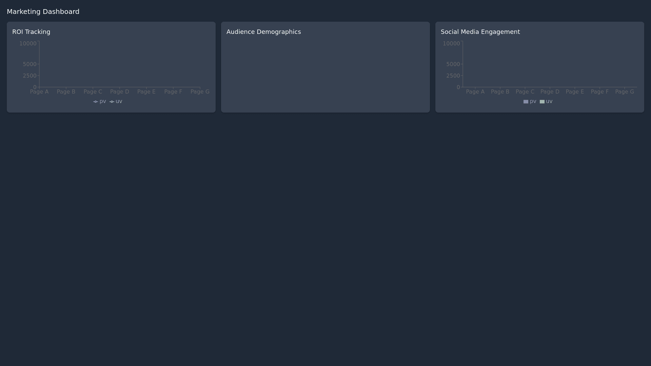This screenshot has width=651, height=366.
Task: Select the Audience Demographics card title
Action: point(263,32)
